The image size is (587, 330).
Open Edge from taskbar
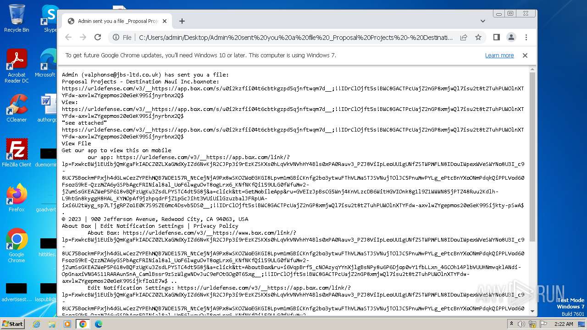tap(99, 324)
